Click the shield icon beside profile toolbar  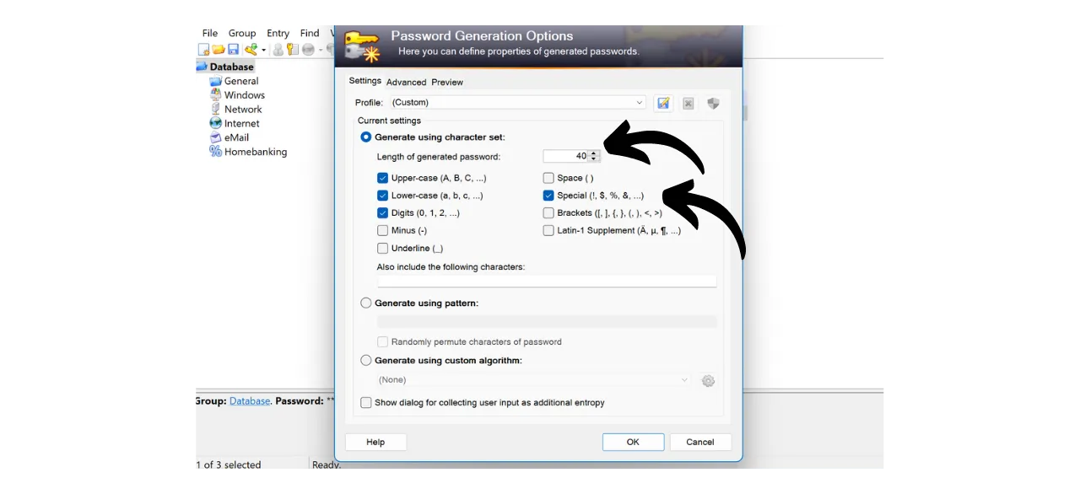pos(713,103)
